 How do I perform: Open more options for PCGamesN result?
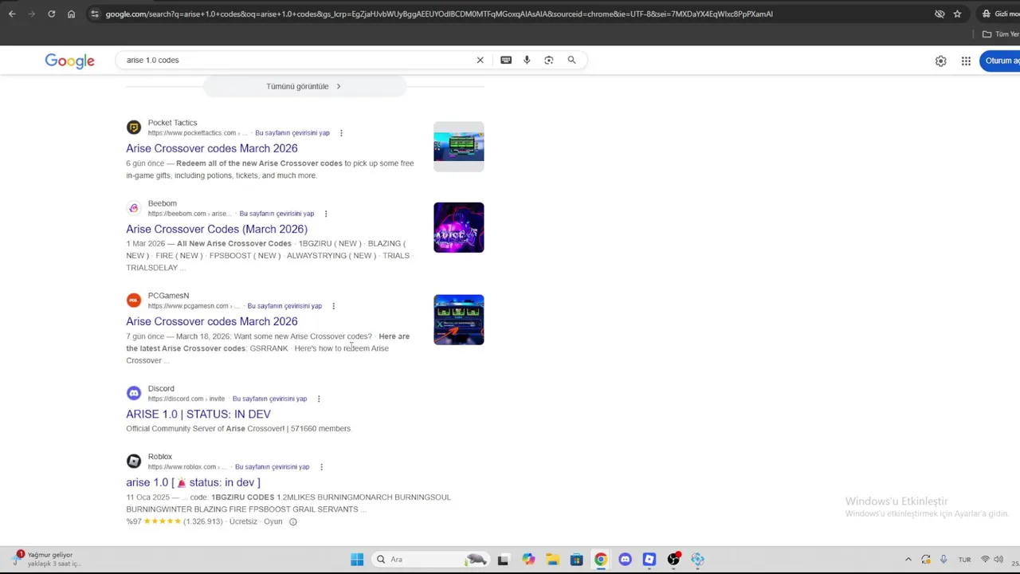coord(333,306)
